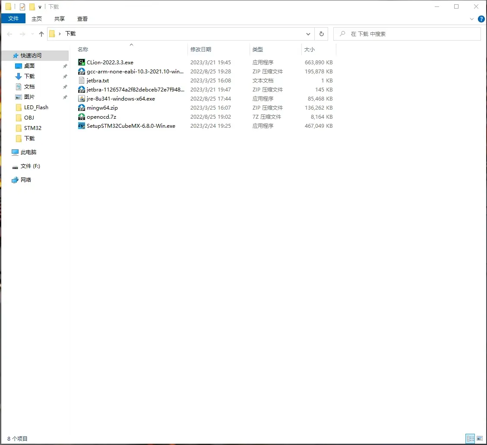Open the recent locations dropdown arrow

(x=32, y=34)
